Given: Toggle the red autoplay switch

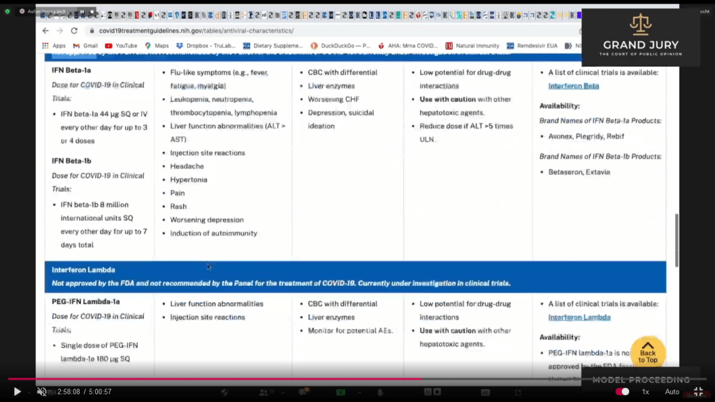Looking at the screenshot, I should pos(622,392).
